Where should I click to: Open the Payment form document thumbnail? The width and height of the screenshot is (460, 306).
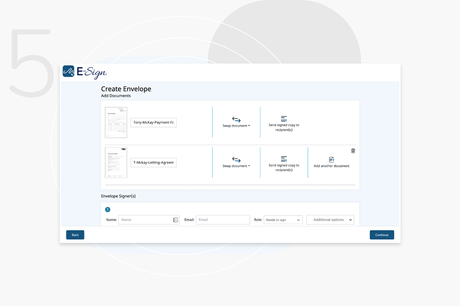tap(116, 122)
